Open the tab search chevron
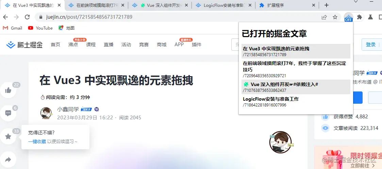382x169 pixels. coord(356,2)
